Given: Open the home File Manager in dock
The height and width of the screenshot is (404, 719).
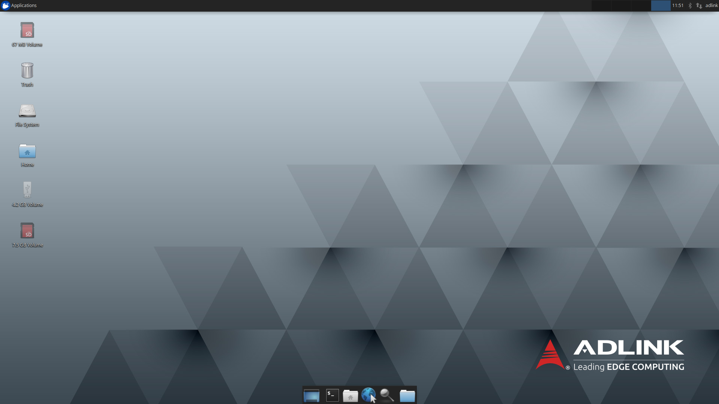Looking at the screenshot, I should tap(351, 396).
